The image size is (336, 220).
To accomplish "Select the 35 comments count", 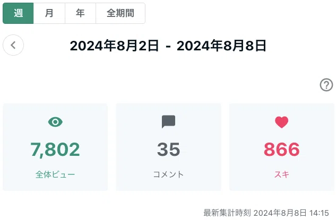I will point(168,149).
